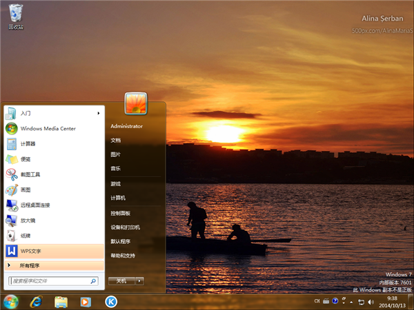Click the 搜索程序和文件 search box
Viewport: 414px width, 310px height.
(50, 281)
